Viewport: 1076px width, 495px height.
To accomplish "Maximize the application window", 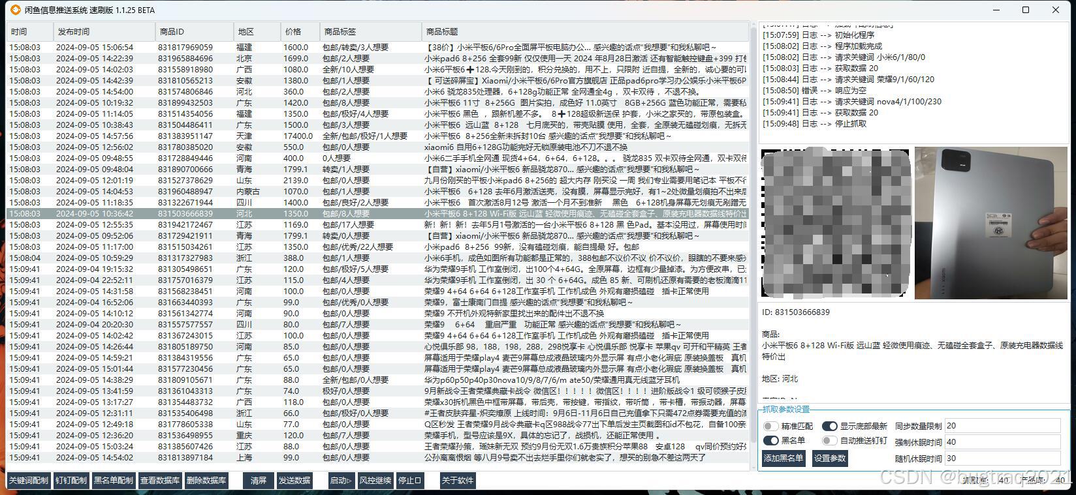I will coord(1026,10).
